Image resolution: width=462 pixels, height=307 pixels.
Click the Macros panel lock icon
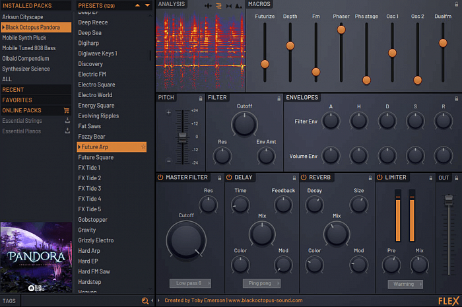pos(457,4)
